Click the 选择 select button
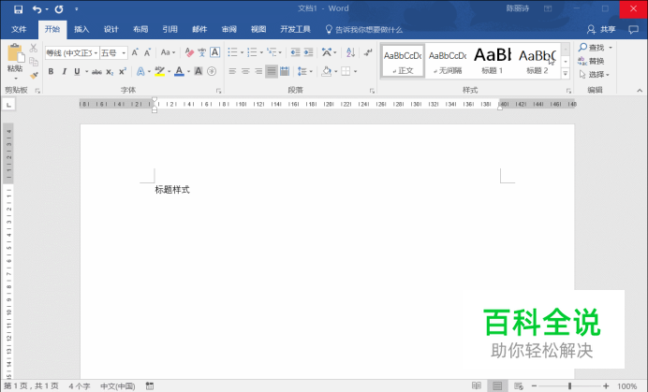The image size is (648, 392). pos(595,74)
